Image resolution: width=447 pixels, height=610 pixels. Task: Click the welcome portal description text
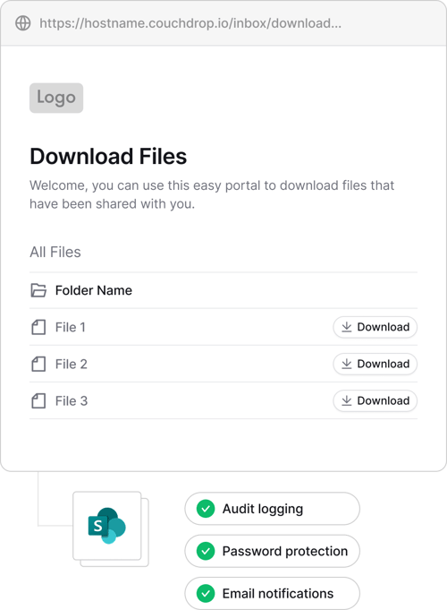pyautogui.click(x=212, y=194)
